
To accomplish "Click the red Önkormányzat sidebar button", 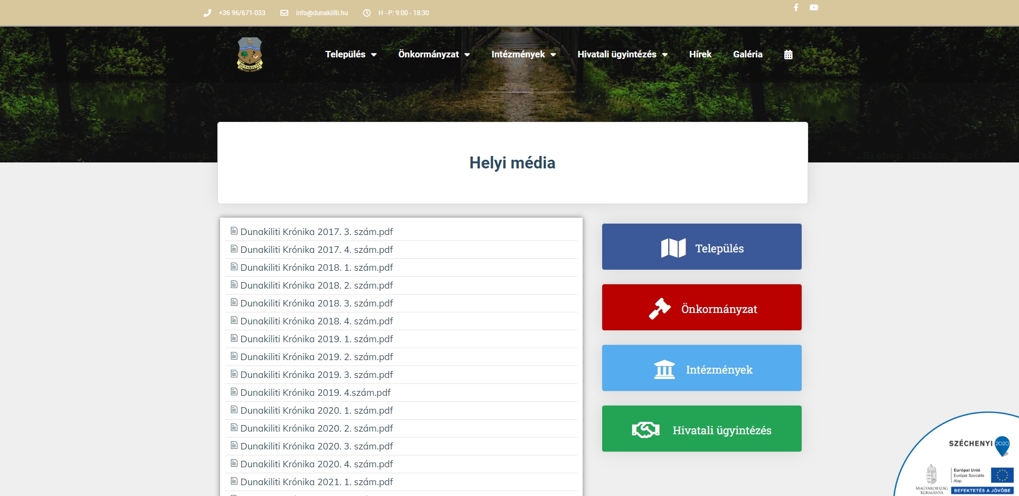I will coord(702,308).
